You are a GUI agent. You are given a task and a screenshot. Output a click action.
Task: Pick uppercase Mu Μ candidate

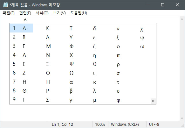click(x=49, y=46)
